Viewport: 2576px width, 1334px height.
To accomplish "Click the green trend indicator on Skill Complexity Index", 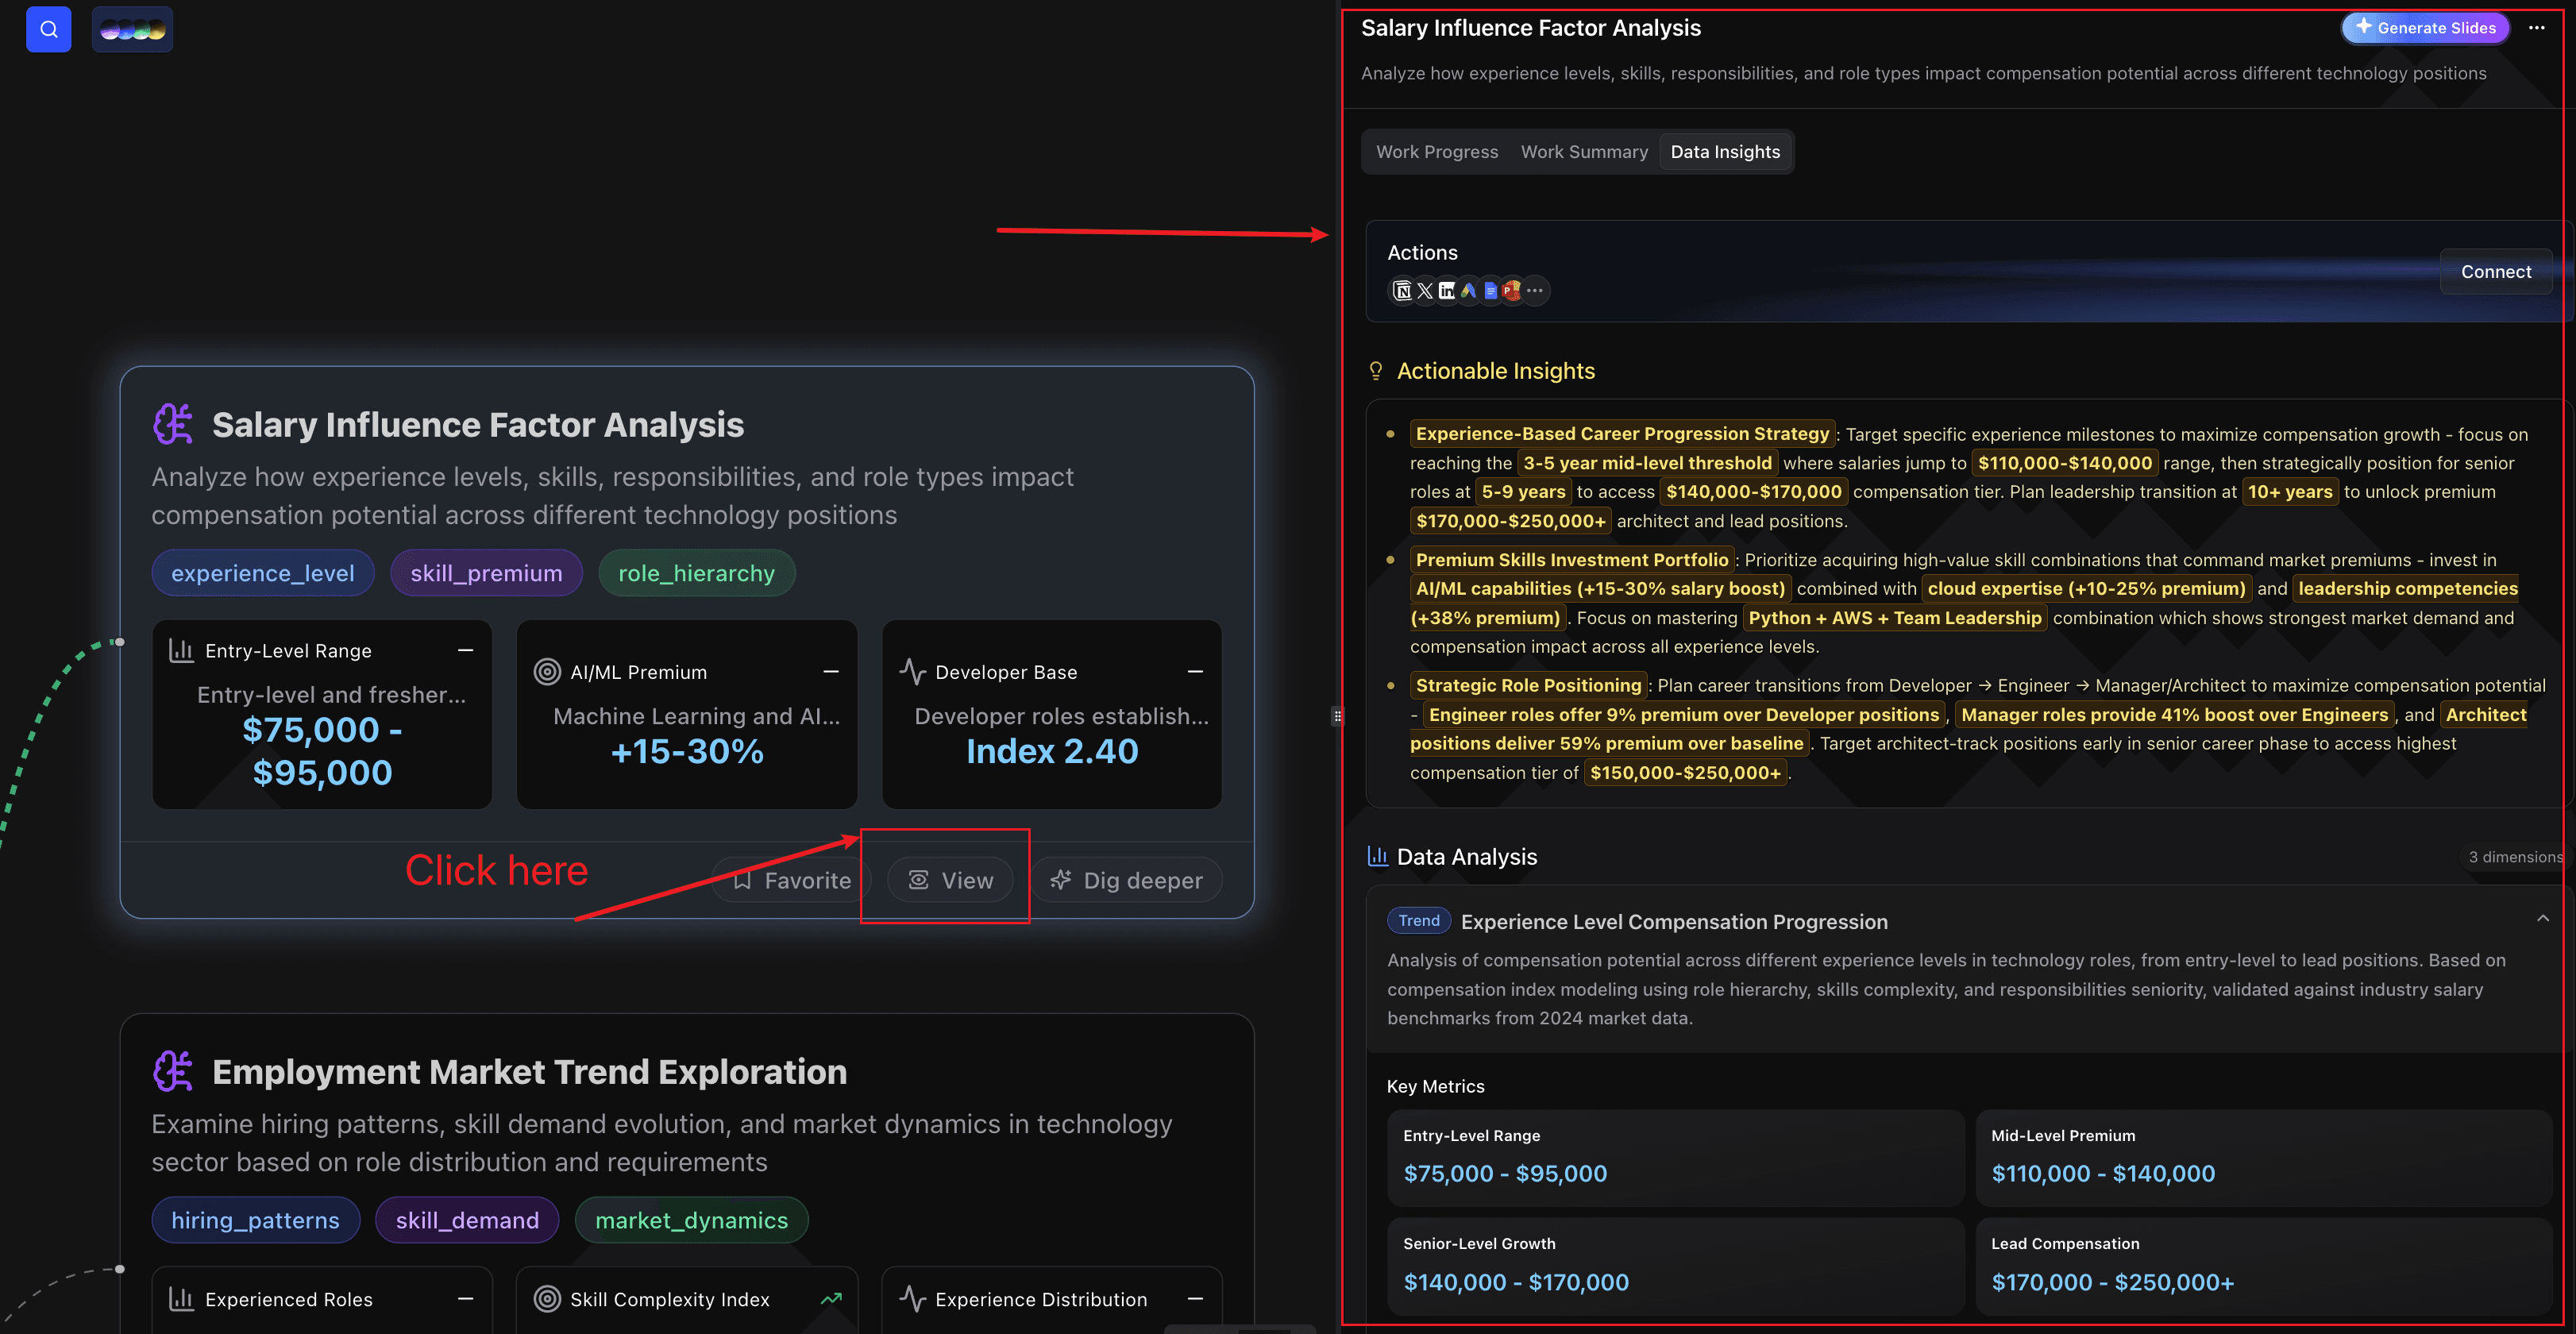I will pos(831,1298).
